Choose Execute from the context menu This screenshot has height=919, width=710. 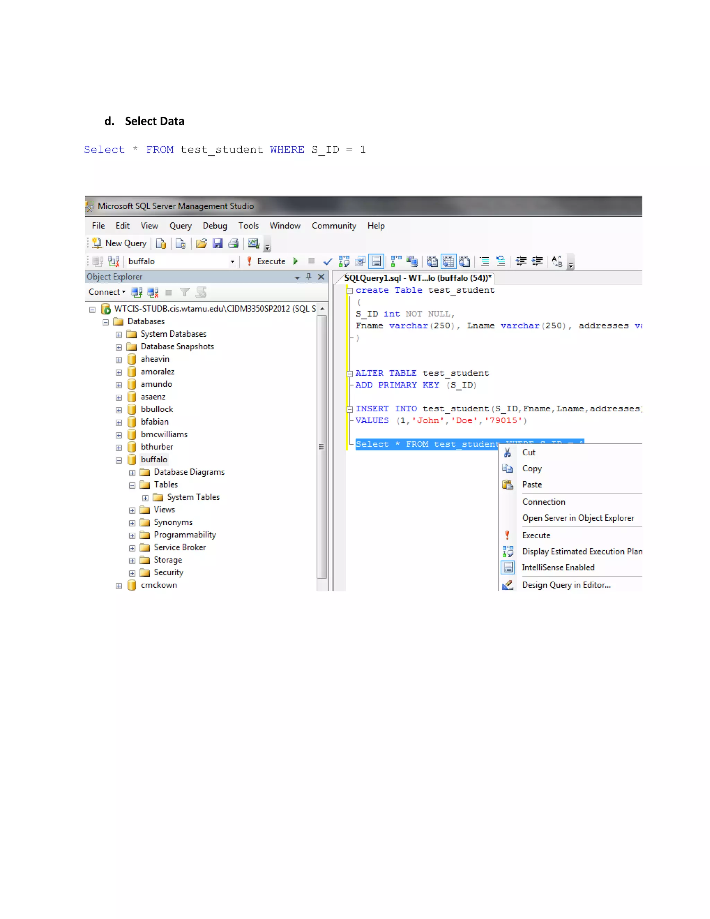536,535
